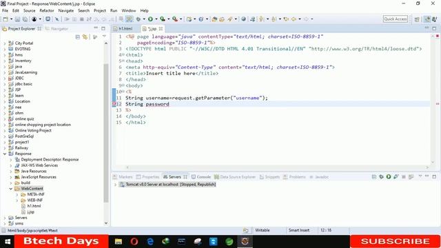Open the File menu

[x=5, y=11]
